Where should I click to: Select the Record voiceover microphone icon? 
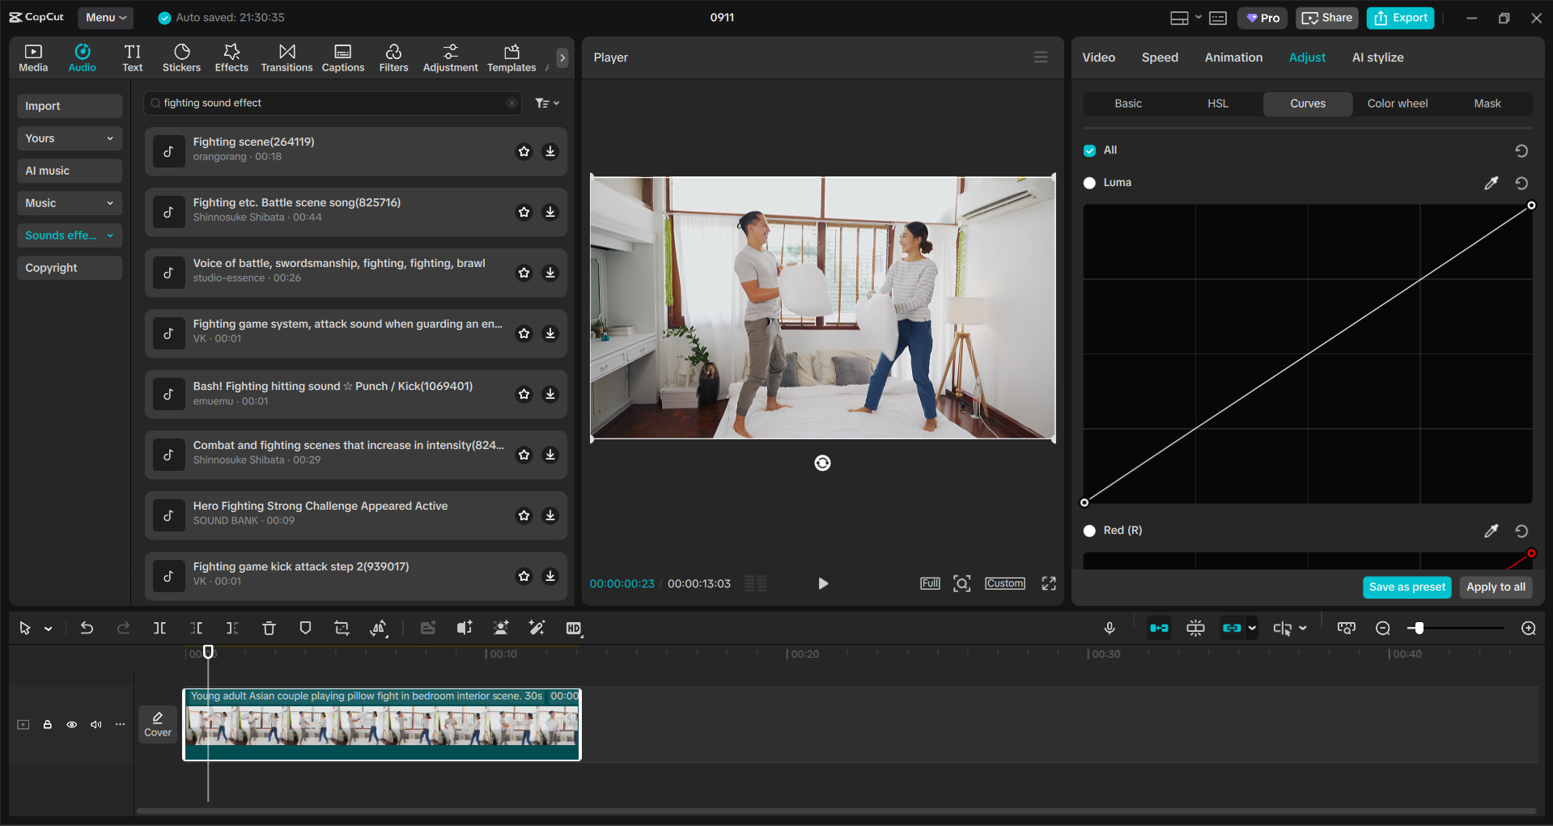pos(1109,628)
